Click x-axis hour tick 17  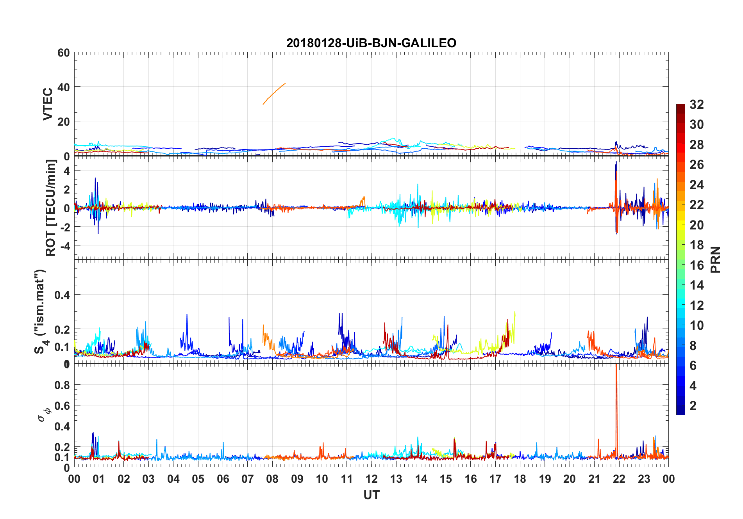(495, 479)
